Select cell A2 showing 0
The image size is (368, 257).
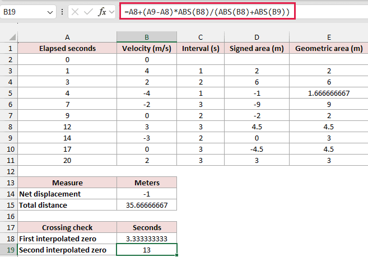coord(67,59)
